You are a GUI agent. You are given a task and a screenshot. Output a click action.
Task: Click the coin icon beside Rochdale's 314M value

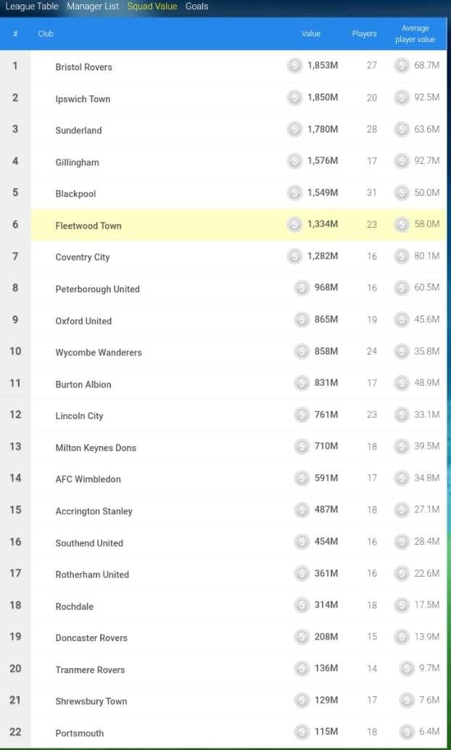302,605
